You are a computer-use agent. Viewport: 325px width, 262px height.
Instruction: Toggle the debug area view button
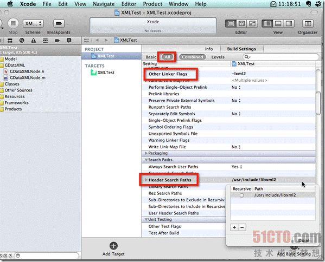[278, 24]
